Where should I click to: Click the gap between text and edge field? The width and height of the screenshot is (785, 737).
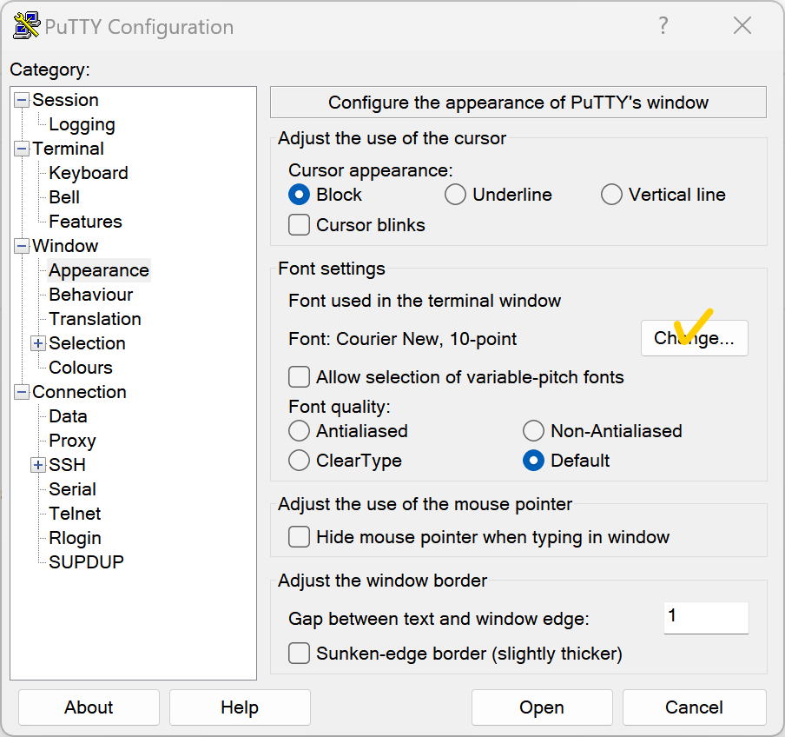706,618
